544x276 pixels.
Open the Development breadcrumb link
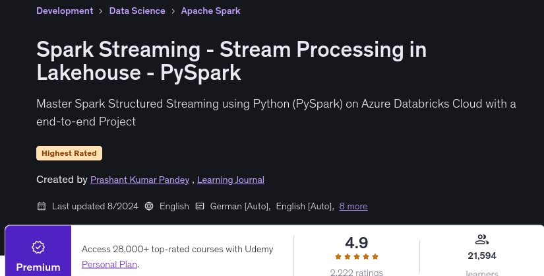tap(65, 11)
